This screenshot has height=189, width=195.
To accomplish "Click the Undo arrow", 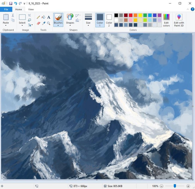I will pyautogui.click(x=15, y=3).
